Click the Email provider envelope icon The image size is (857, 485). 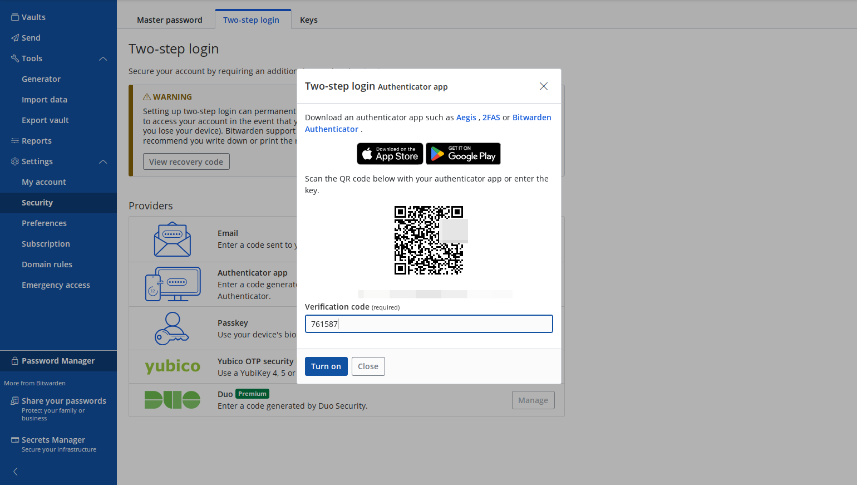click(173, 239)
